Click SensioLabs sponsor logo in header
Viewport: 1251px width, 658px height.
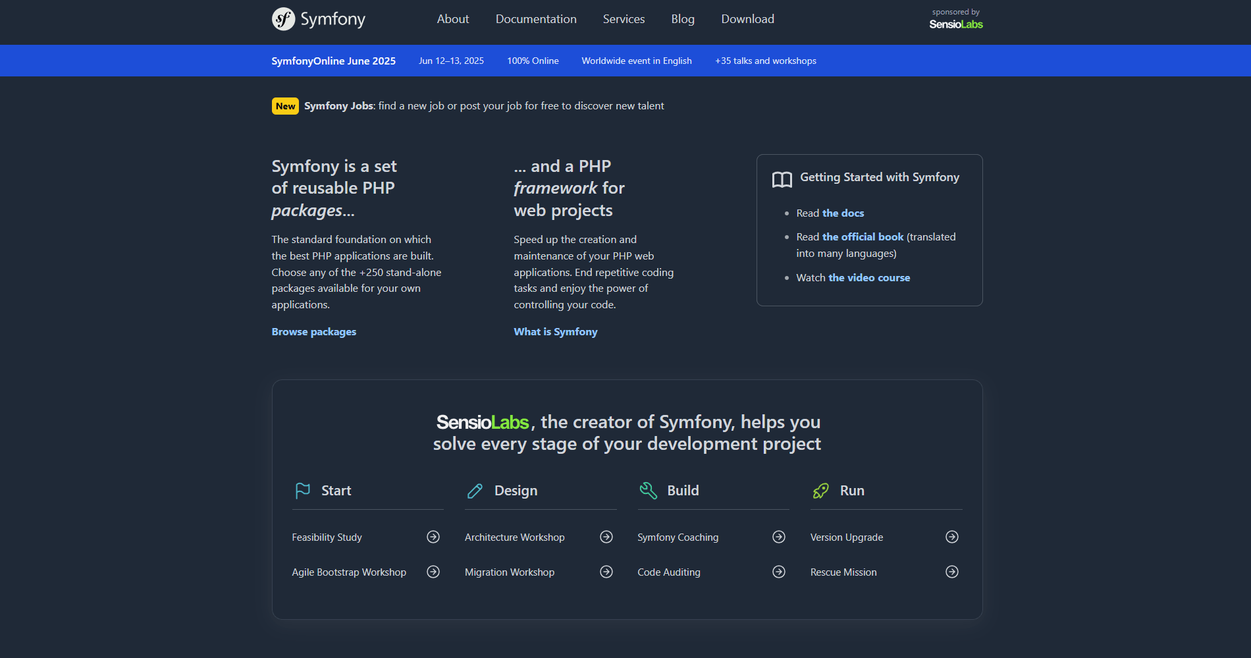(956, 24)
